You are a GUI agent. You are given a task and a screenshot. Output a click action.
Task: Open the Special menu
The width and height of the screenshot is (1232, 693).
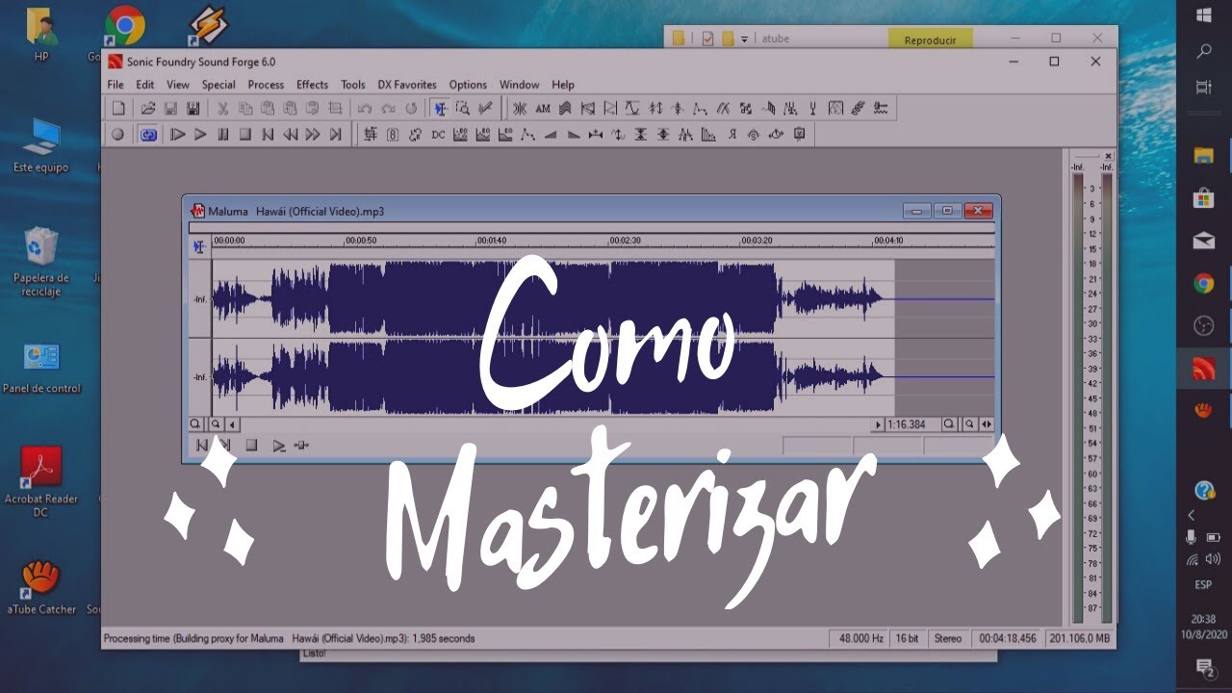pos(218,85)
